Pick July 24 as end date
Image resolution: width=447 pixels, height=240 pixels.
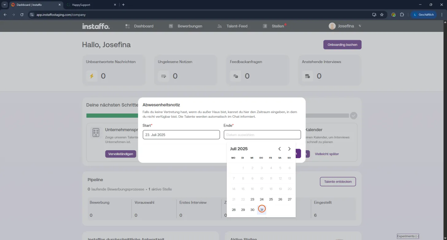point(262,199)
